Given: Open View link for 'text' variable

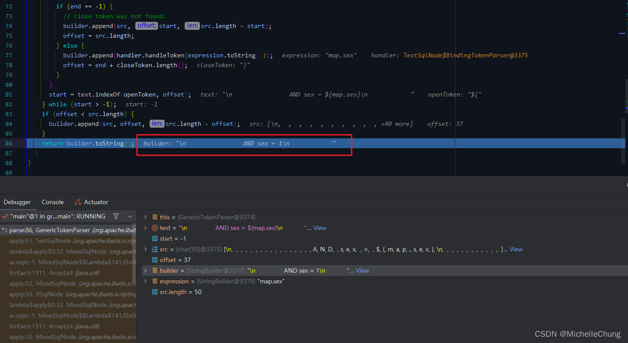Looking at the screenshot, I should point(320,228).
